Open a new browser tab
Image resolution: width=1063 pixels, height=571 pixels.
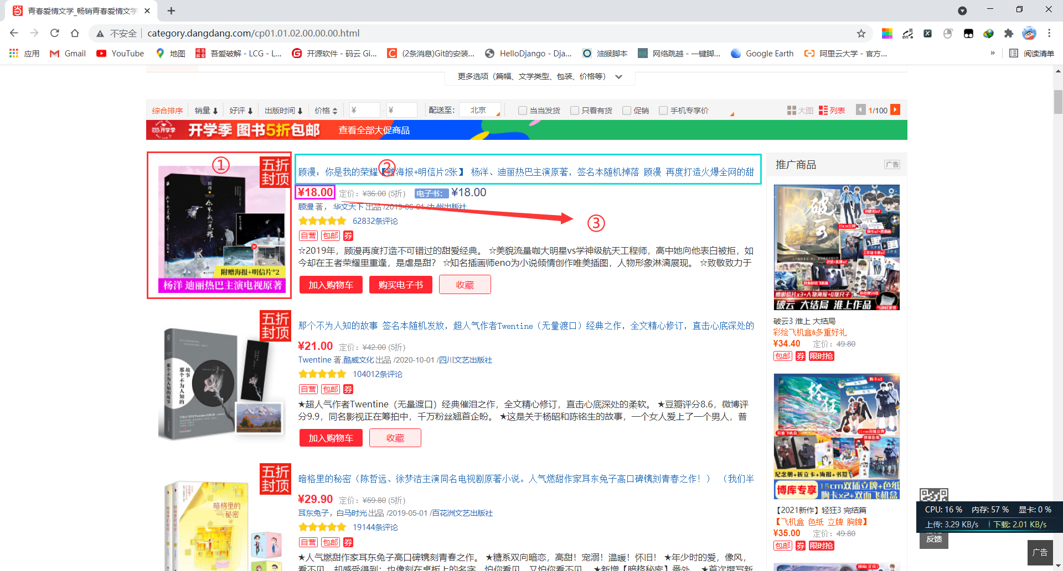[x=171, y=11]
